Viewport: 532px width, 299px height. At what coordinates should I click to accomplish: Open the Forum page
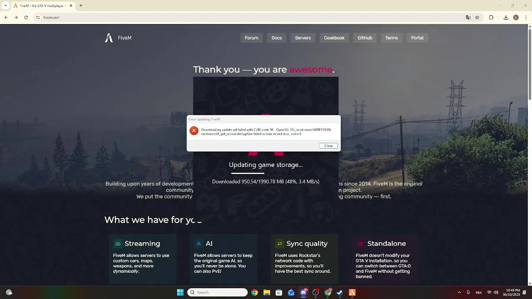pyautogui.click(x=251, y=38)
